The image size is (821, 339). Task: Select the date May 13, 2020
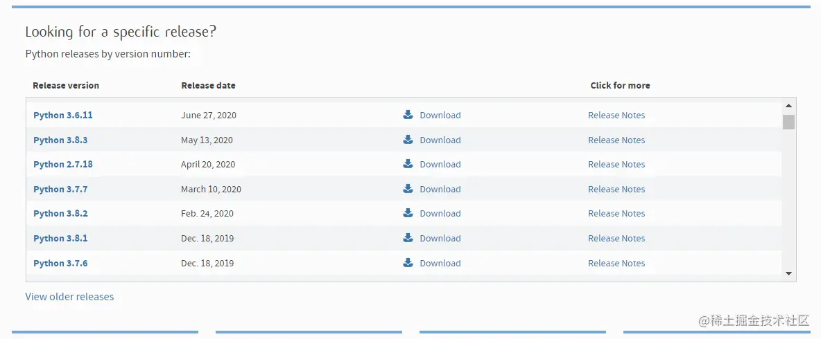[207, 140]
